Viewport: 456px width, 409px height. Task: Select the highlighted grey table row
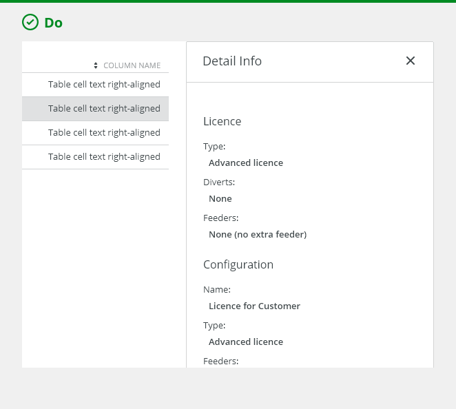point(95,109)
